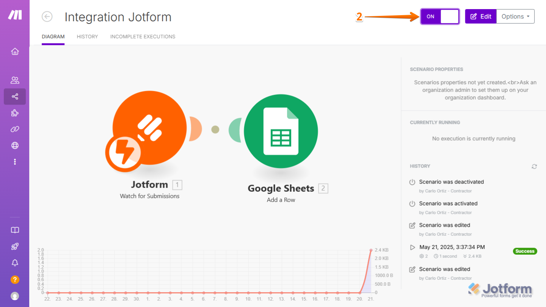Expand the three-dot More menu in sidebar
Image resolution: width=546 pixels, height=307 pixels.
[x=15, y=162]
